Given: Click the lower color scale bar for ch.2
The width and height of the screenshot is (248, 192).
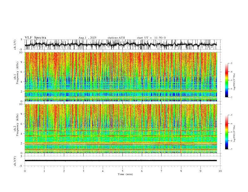Looking at the screenshot, I should point(226,132).
